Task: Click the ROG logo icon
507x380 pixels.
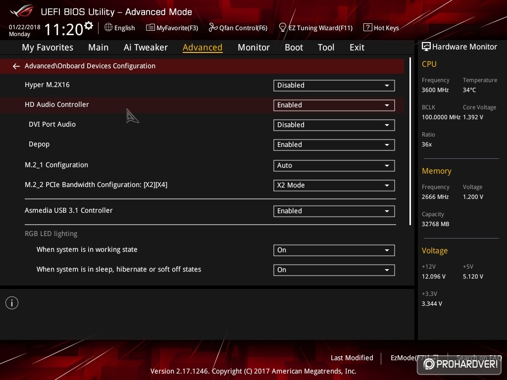Action: point(22,11)
